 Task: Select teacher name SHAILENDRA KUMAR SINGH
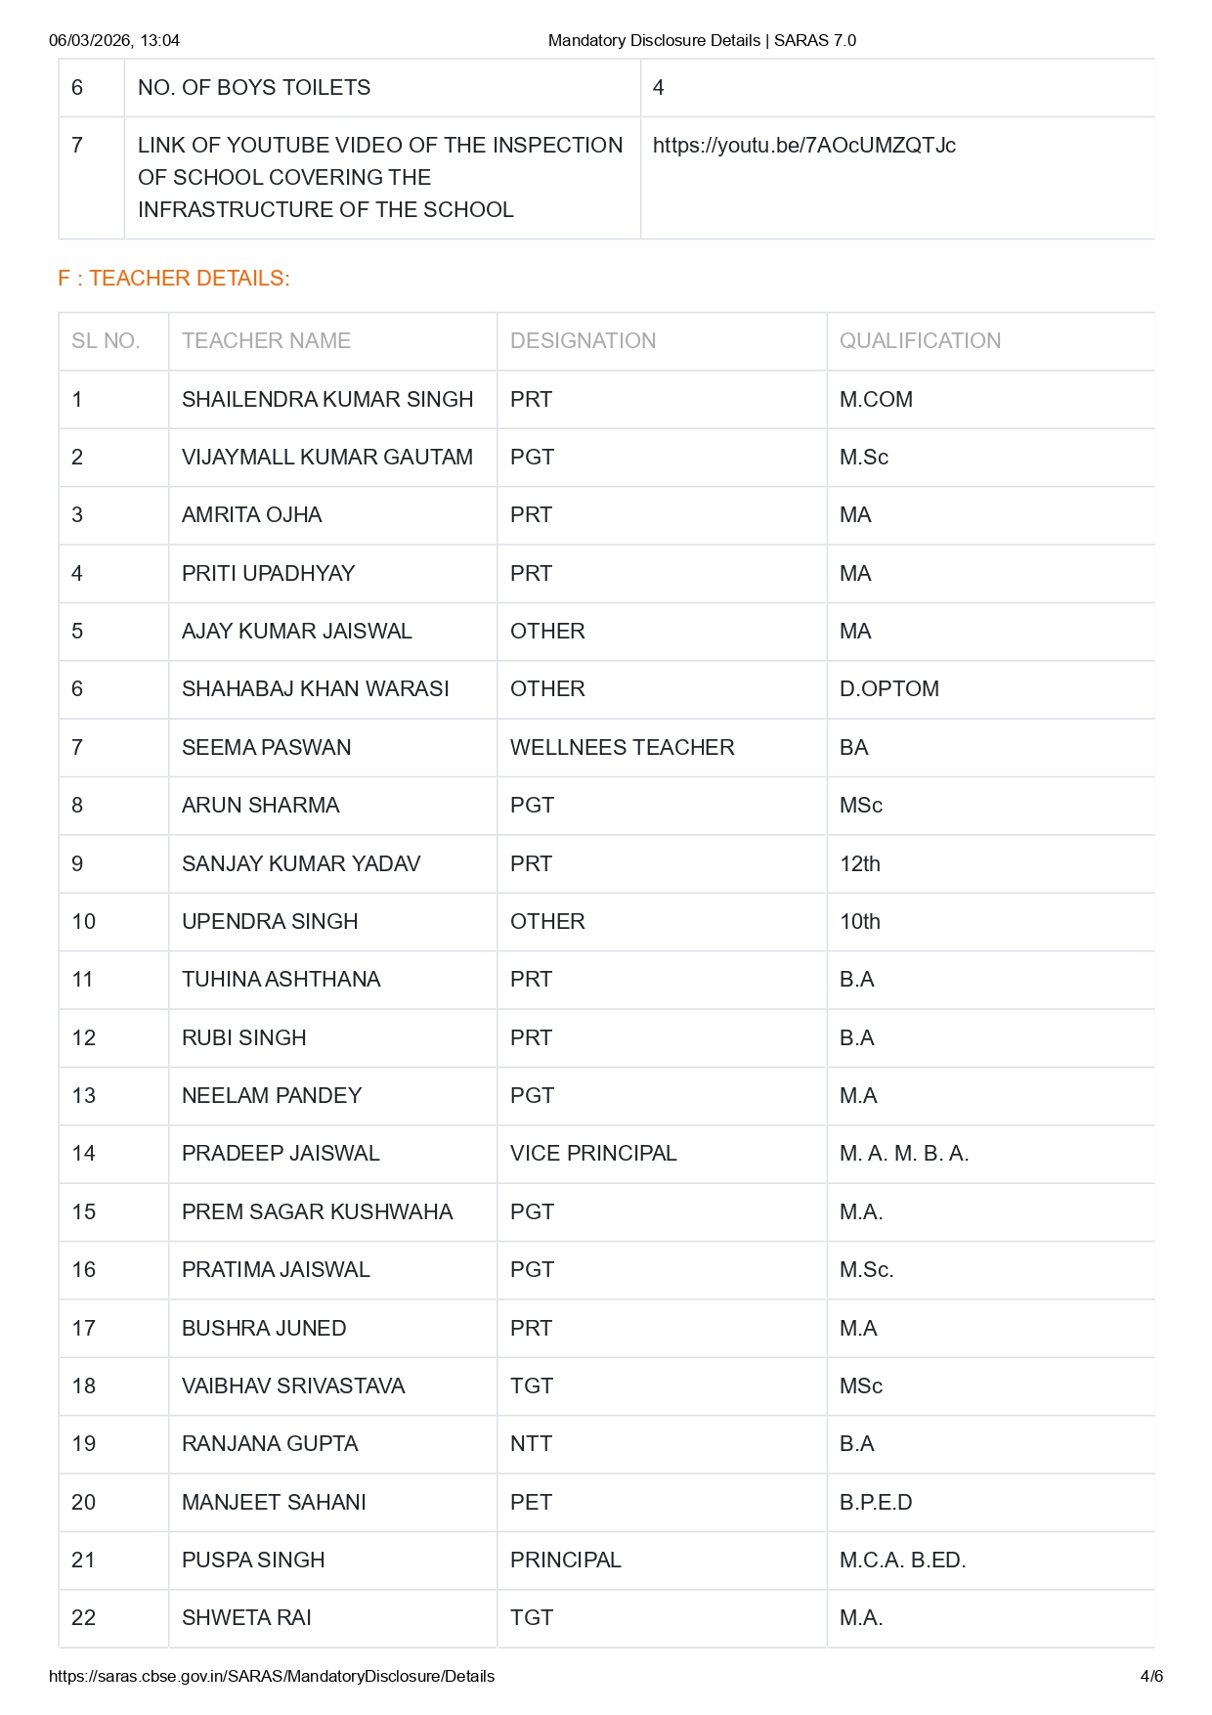click(x=327, y=400)
